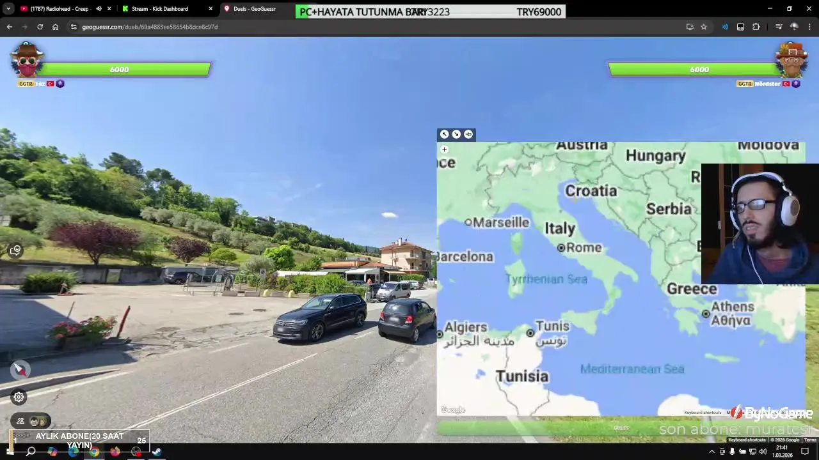
Task: Click the geoguessr.com URL address field
Action: [150, 27]
